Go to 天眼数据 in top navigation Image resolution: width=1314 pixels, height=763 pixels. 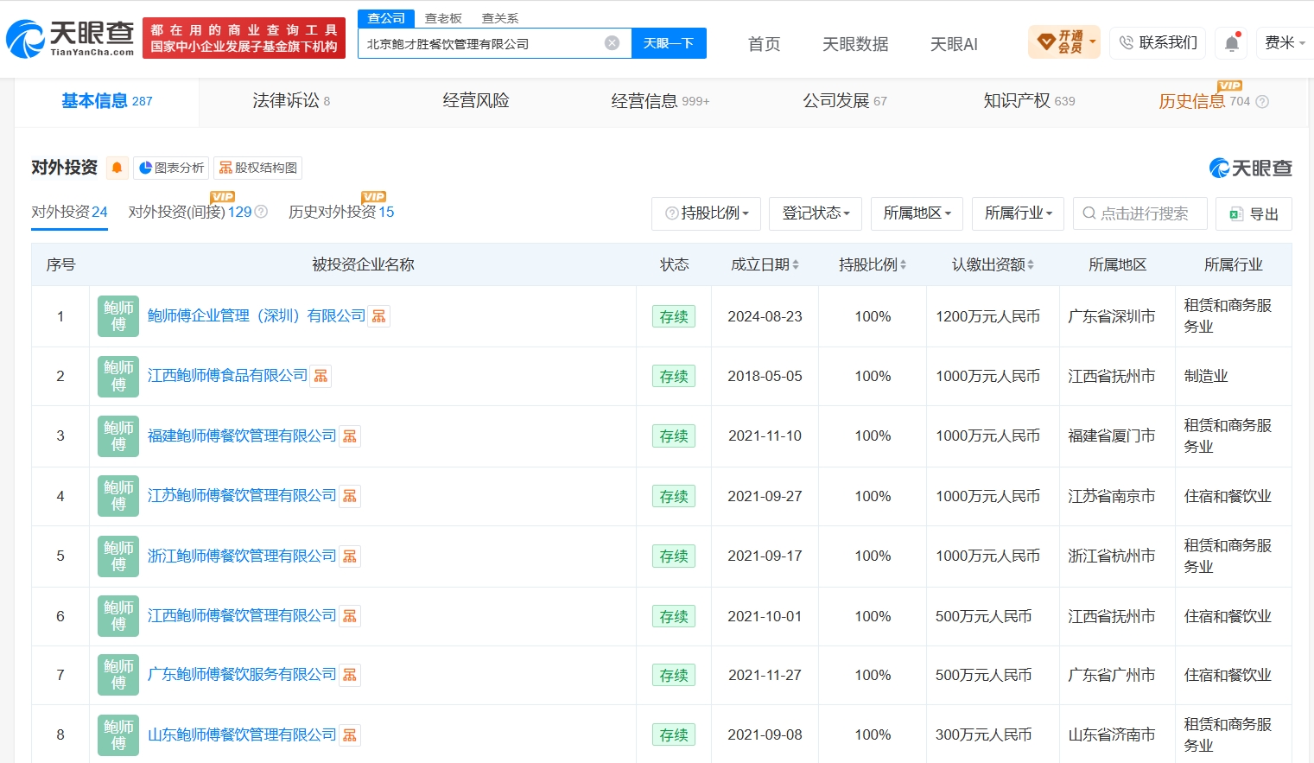855,43
